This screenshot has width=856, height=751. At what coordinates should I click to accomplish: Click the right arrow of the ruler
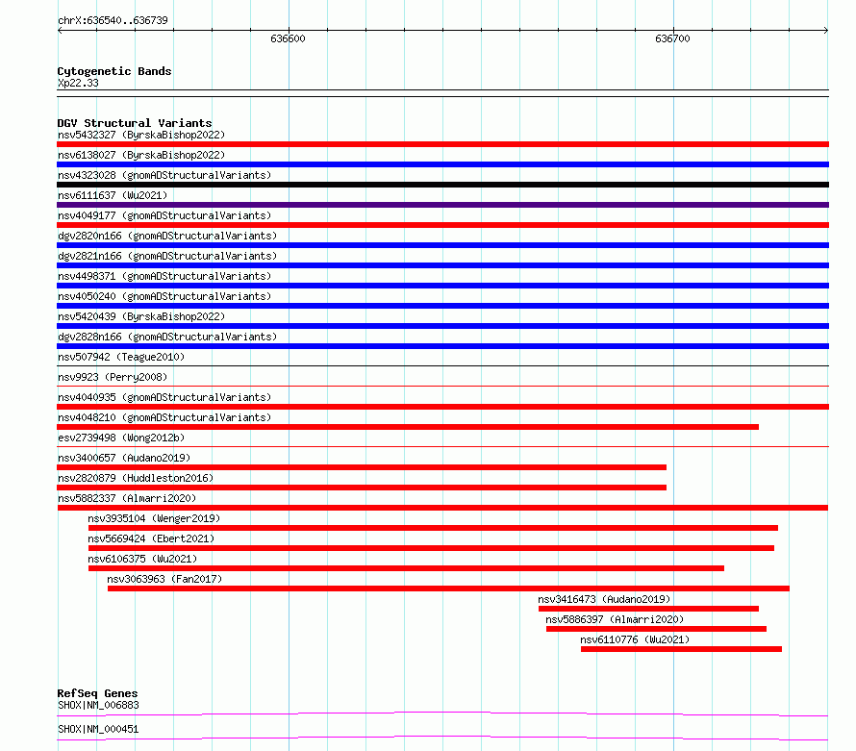[826, 31]
